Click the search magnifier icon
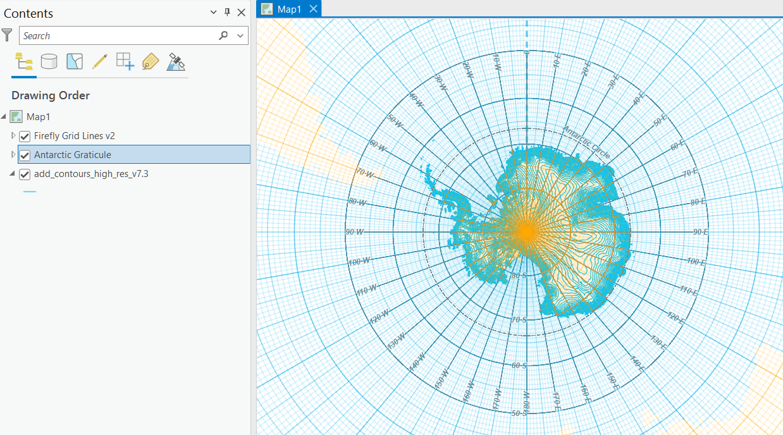 tap(223, 35)
